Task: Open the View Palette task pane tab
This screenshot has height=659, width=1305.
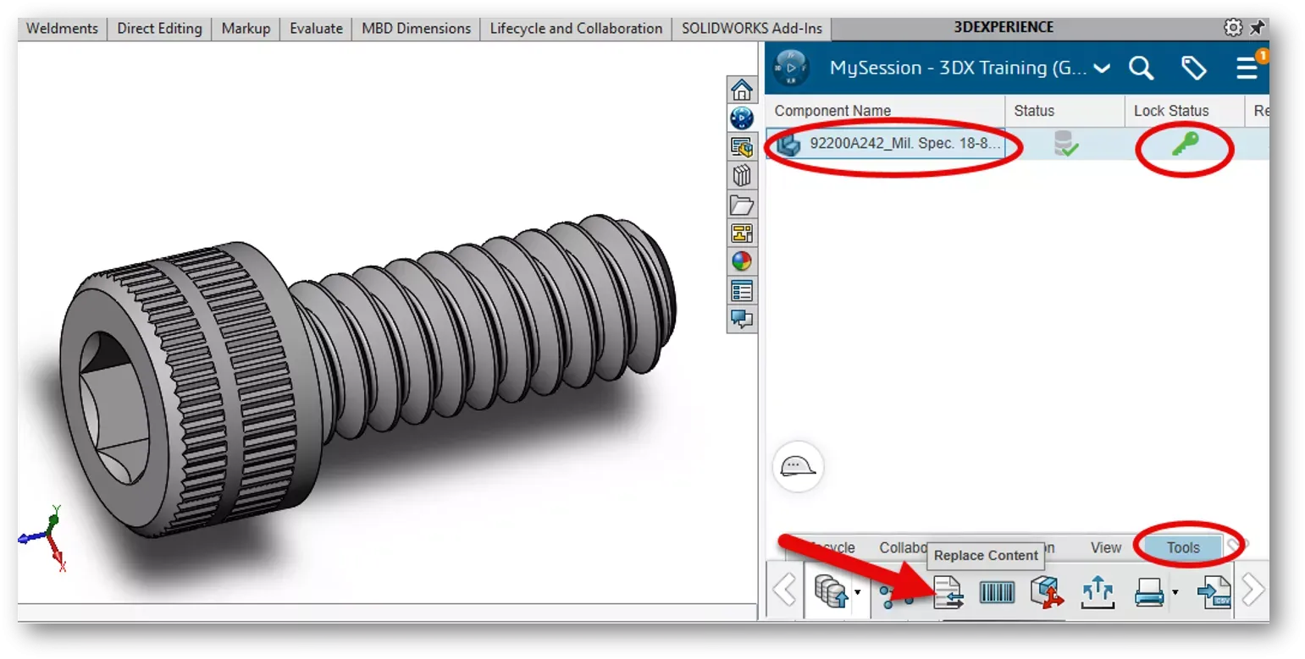Action: click(x=742, y=233)
